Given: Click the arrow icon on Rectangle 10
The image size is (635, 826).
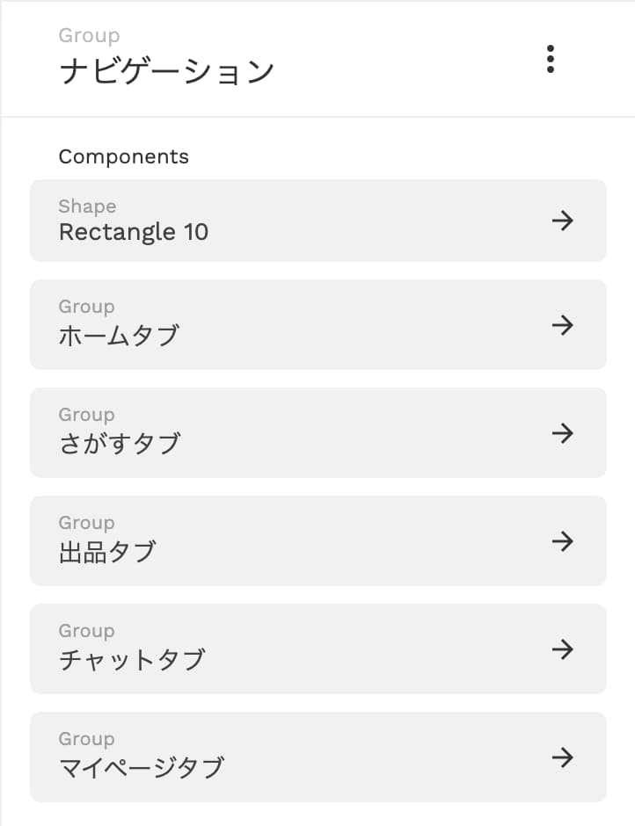Looking at the screenshot, I should click(x=562, y=221).
